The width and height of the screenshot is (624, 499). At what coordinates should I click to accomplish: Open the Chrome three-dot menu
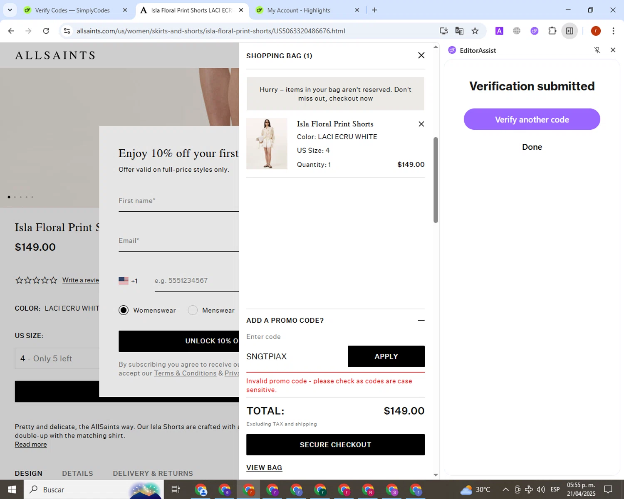[613, 31]
